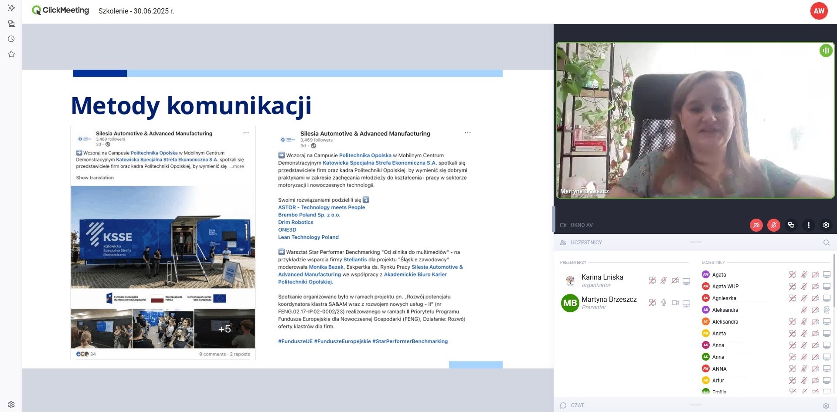Open the AW account avatar menu
The width and height of the screenshot is (837, 412).
coord(819,11)
